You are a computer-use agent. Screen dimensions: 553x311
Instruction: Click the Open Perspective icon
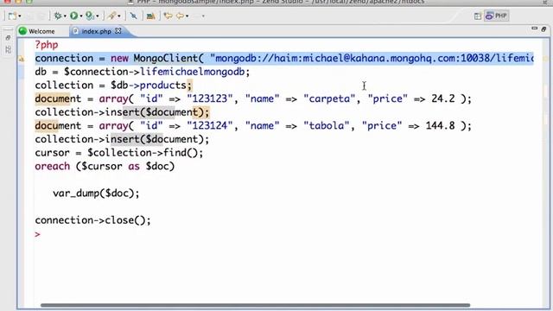[478, 16]
